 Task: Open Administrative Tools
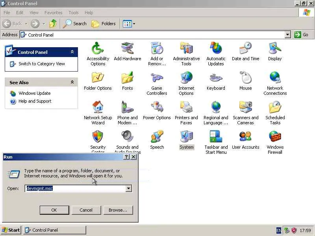(186, 48)
